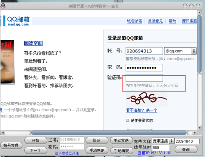Click the magazine cover thumbnail
Image resolution: width=205 pixels, height=157 pixels.
tap(7, 62)
